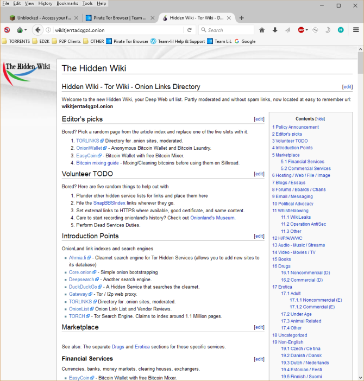The width and height of the screenshot is (364, 381).
Task: Close the Unblocked tab
Action: point(76,18)
